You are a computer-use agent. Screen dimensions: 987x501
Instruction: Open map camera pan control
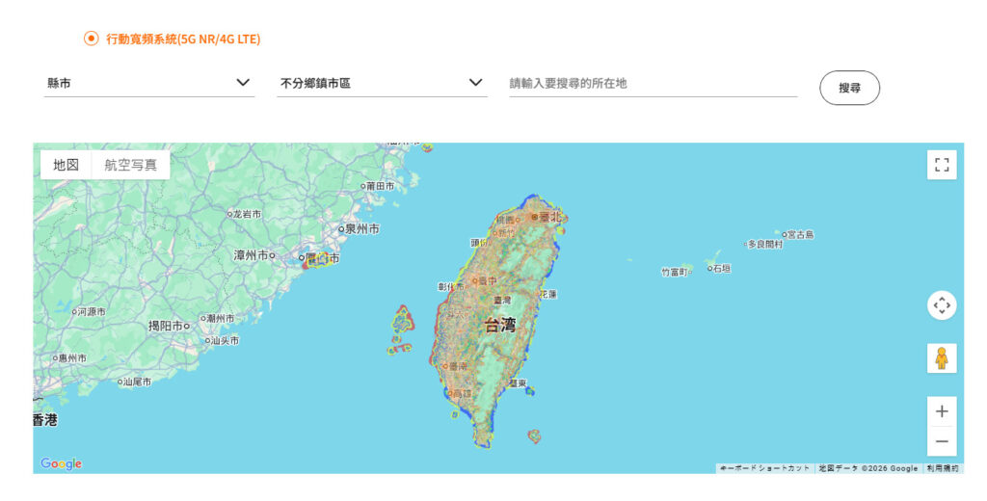tap(942, 305)
